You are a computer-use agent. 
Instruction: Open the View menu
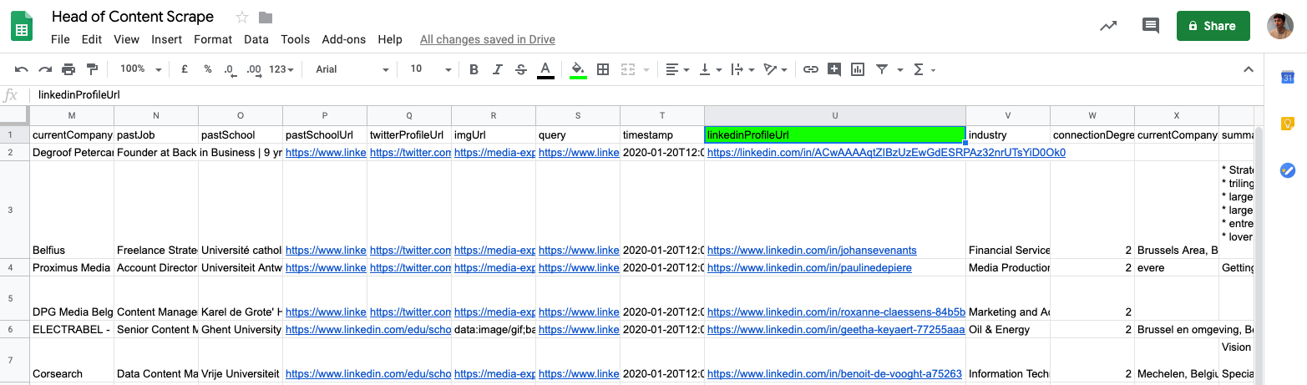click(x=127, y=39)
